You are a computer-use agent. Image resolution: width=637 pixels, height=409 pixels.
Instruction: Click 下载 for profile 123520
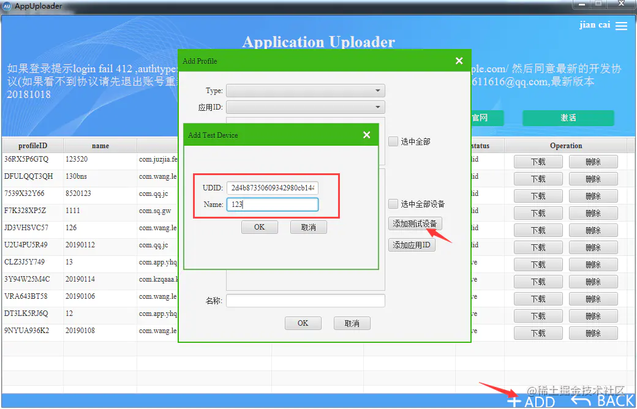pyautogui.click(x=538, y=161)
